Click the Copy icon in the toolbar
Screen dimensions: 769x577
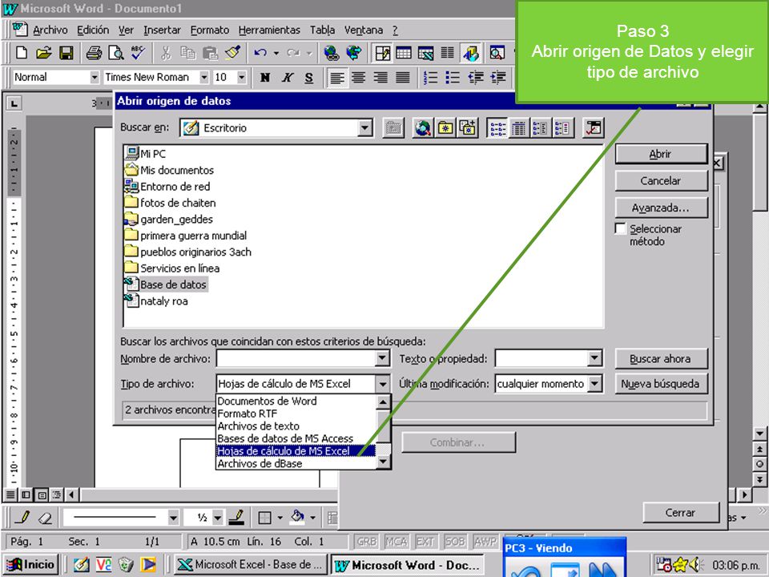[187, 53]
